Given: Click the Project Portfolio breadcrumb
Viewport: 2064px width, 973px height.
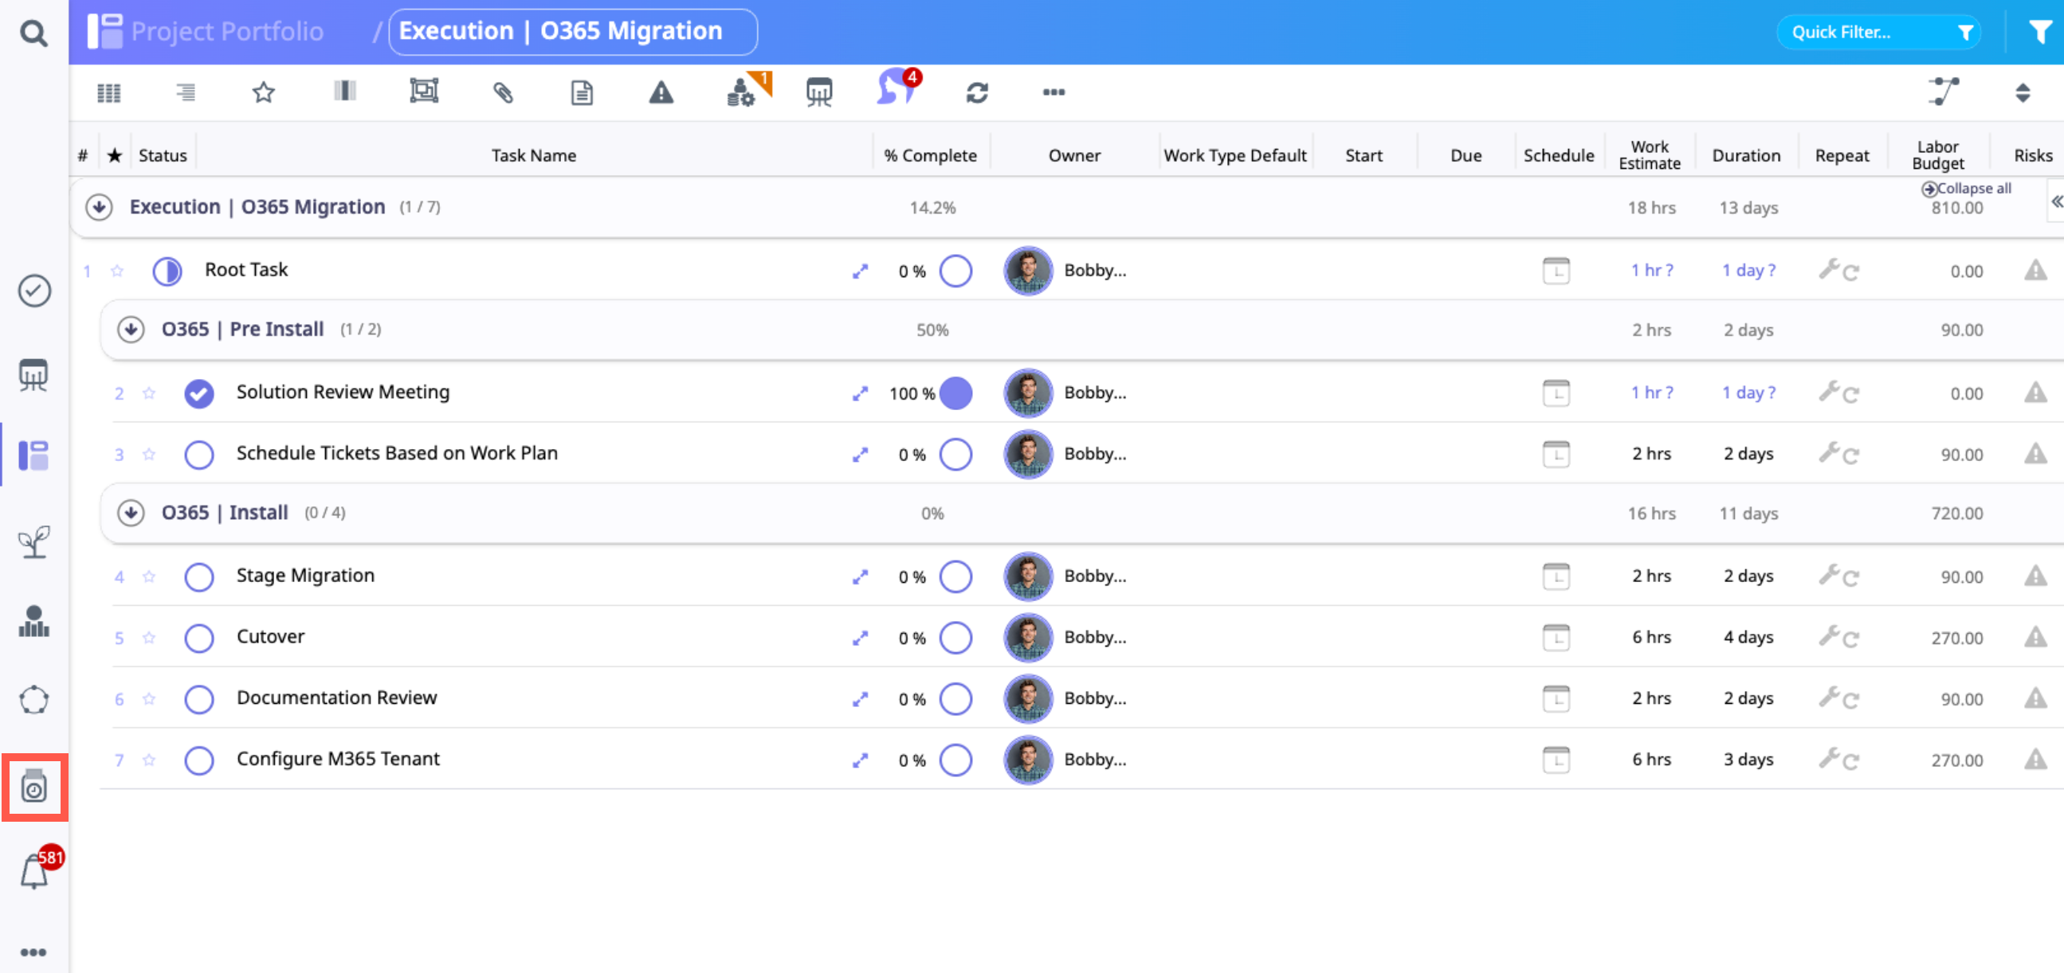Looking at the screenshot, I should (227, 31).
